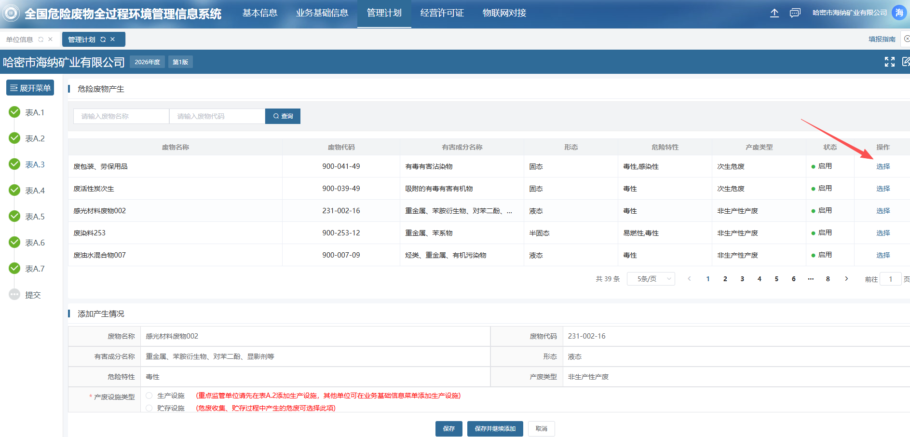Click the 展开菜单 button

[30, 88]
